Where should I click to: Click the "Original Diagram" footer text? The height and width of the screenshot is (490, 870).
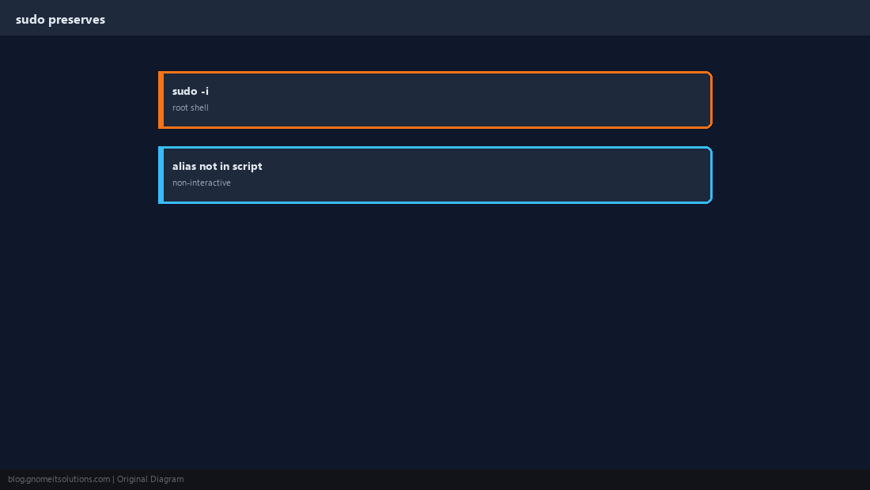pyautogui.click(x=150, y=480)
